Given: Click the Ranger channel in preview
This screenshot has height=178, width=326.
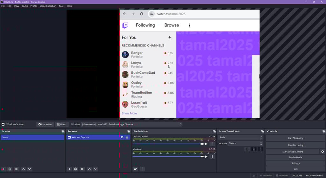Looking at the screenshot, I should (x=148, y=55).
